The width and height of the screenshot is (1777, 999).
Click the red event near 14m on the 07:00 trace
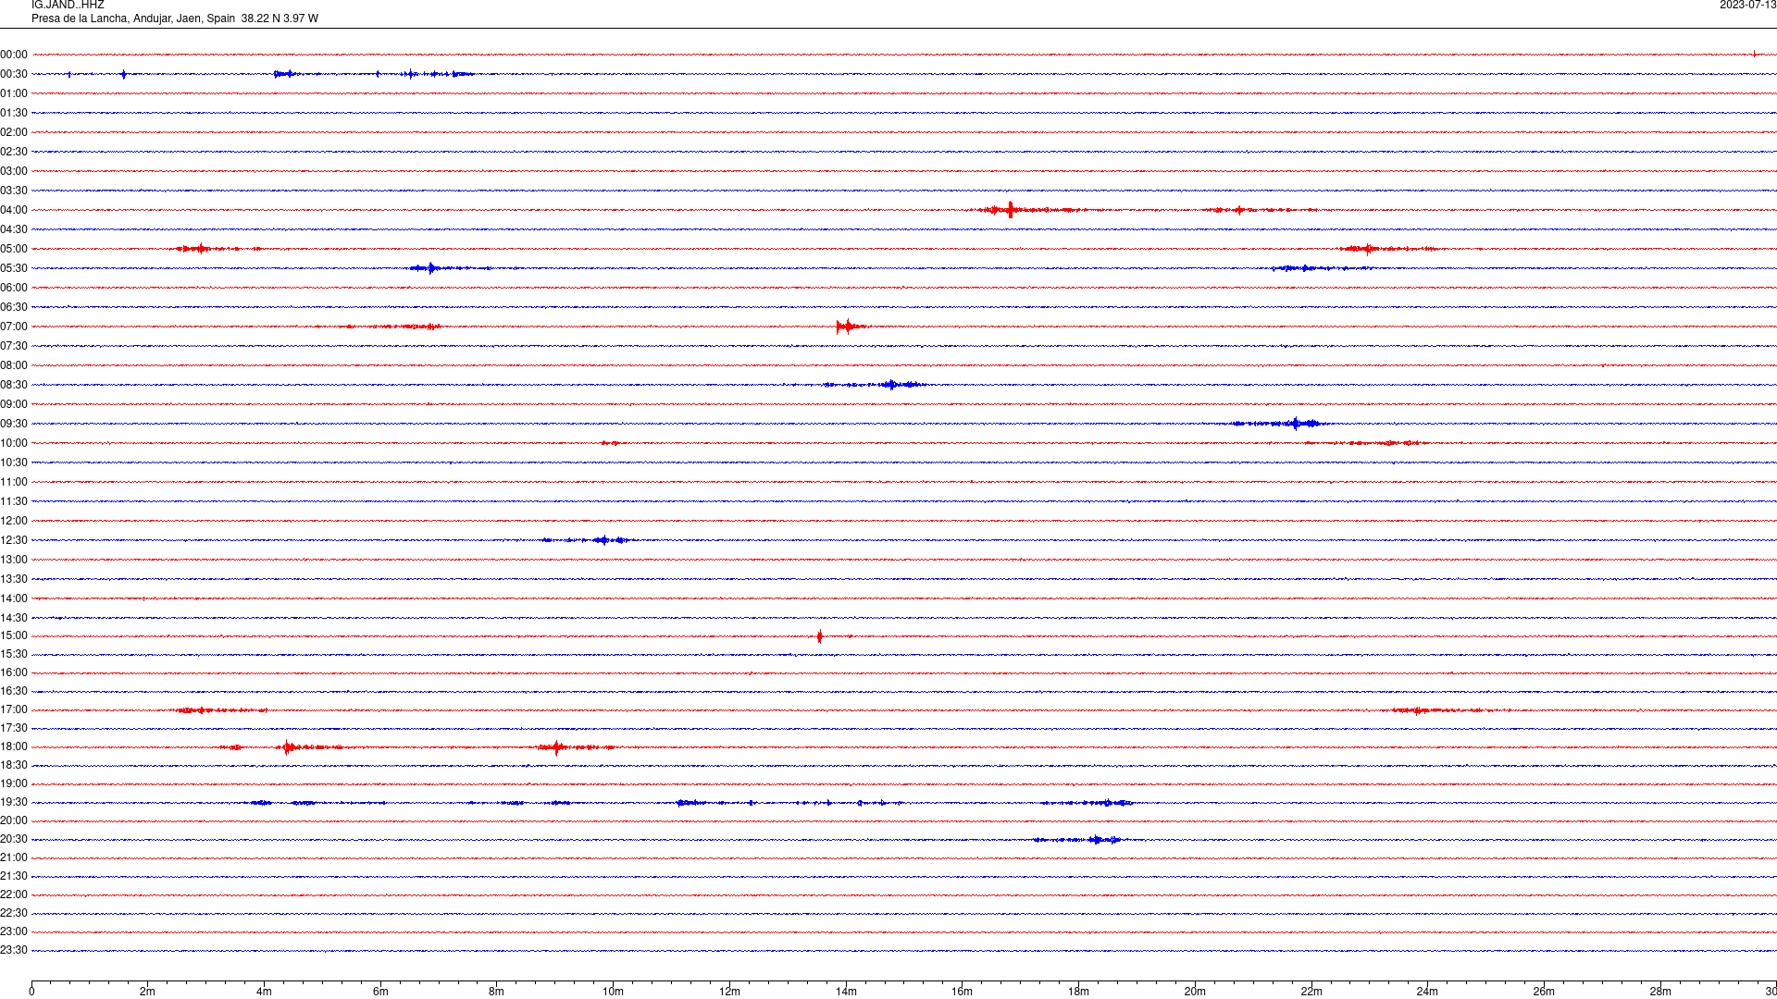(849, 327)
